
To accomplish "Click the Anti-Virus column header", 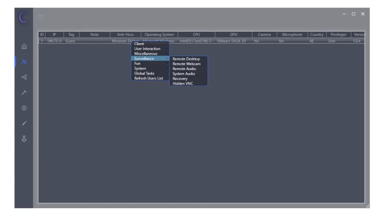I will [125, 34].
